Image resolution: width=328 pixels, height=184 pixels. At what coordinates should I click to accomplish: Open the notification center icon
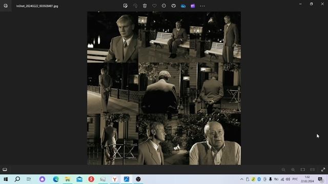[x=320, y=179]
